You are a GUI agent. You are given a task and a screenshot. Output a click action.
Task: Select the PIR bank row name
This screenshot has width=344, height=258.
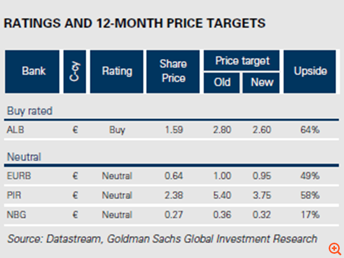[x=14, y=195]
